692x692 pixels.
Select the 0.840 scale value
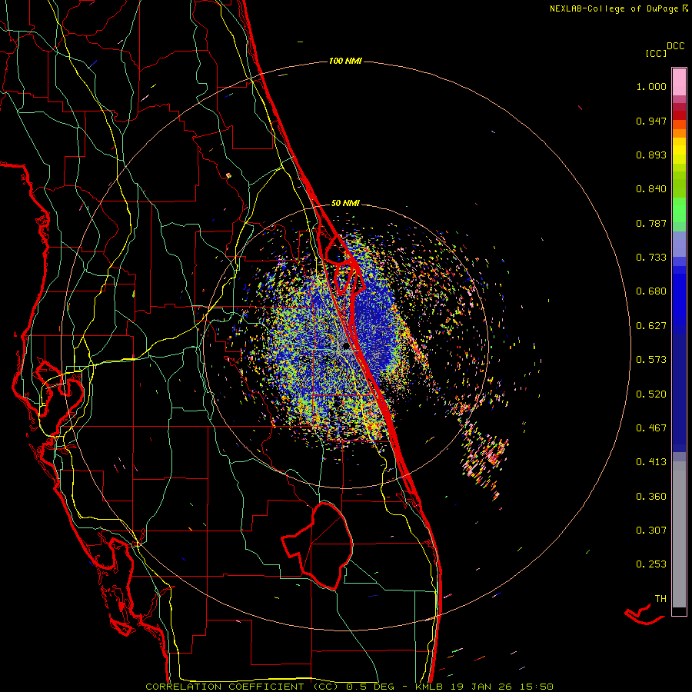(x=651, y=189)
